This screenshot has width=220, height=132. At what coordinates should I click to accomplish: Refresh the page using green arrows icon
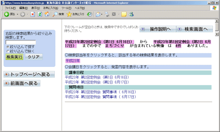tap(40, 14)
